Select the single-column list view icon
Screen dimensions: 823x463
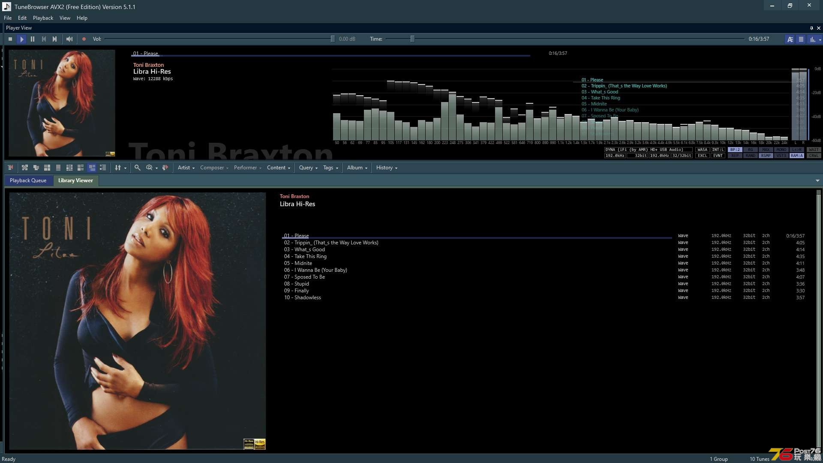coord(58,168)
